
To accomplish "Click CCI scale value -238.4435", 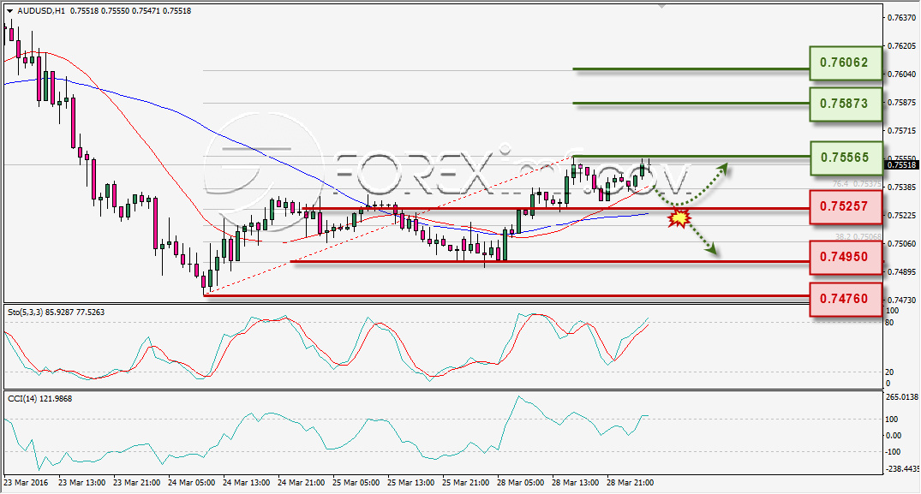I will [x=901, y=469].
